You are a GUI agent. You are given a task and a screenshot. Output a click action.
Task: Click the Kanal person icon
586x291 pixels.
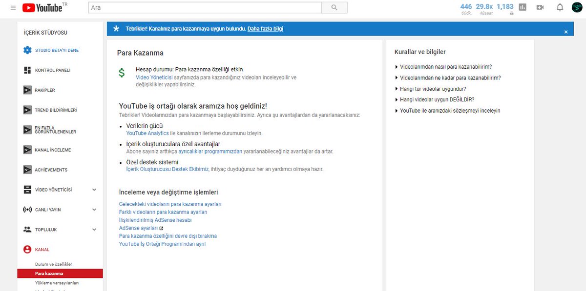click(x=27, y=249)
